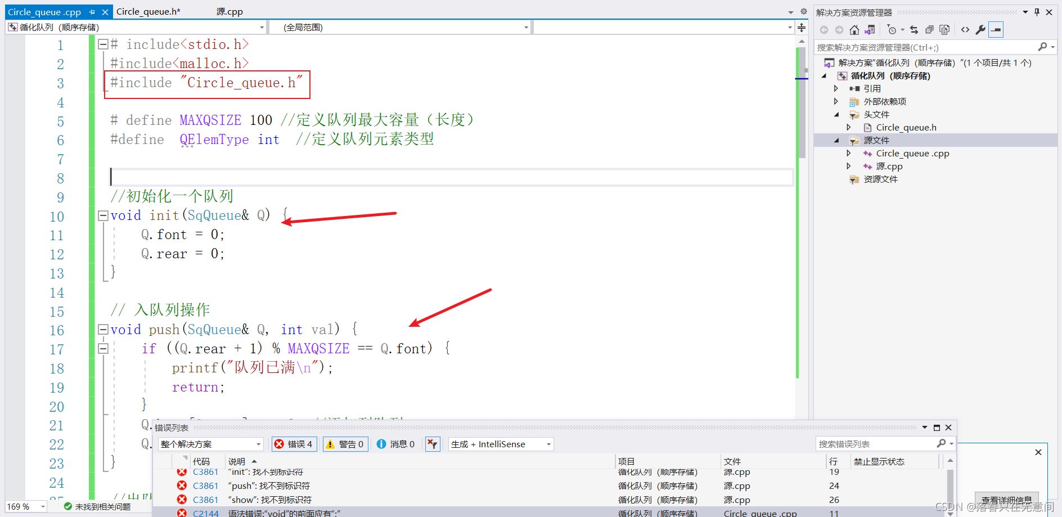Open the editor tab list dropdown arrow

pyautogui.click(x=791, y=12)
